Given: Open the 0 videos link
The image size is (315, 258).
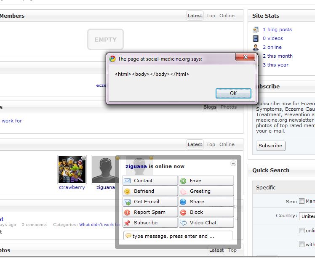Looking at the screenshot, I should point(273,38).
